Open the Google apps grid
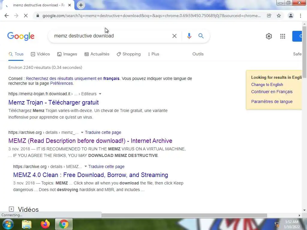 point(282,36)
